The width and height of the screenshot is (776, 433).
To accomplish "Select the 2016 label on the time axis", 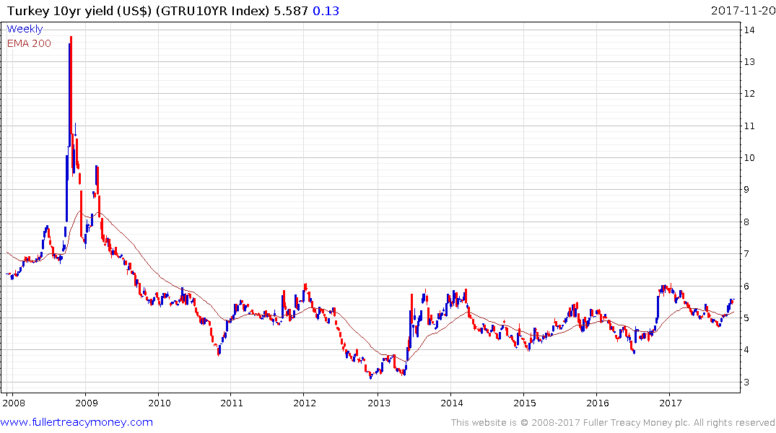I will (598, 403).
